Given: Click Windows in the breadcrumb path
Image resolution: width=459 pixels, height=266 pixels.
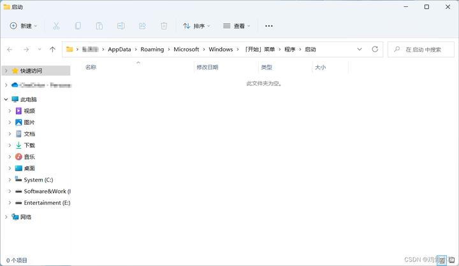Looking at the screenshot, I should pyautogui.click(x=221, y=50).
